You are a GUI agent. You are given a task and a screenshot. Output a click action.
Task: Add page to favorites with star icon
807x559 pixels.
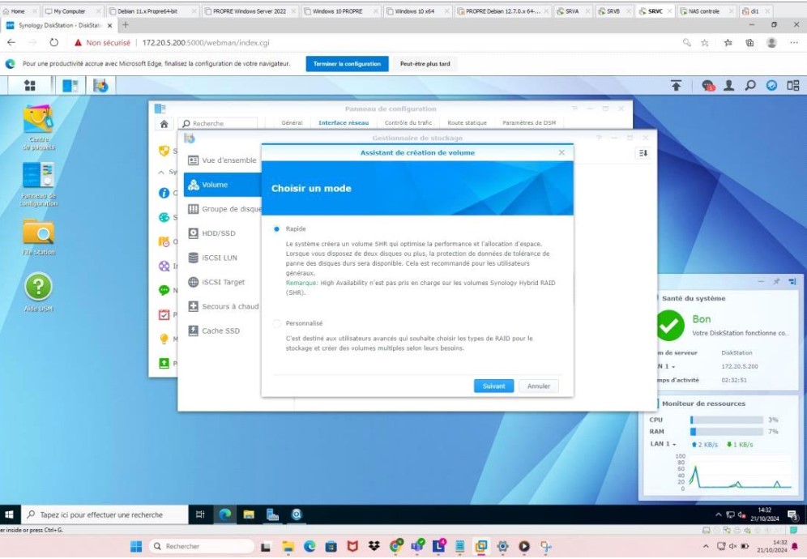pos(705,43)
